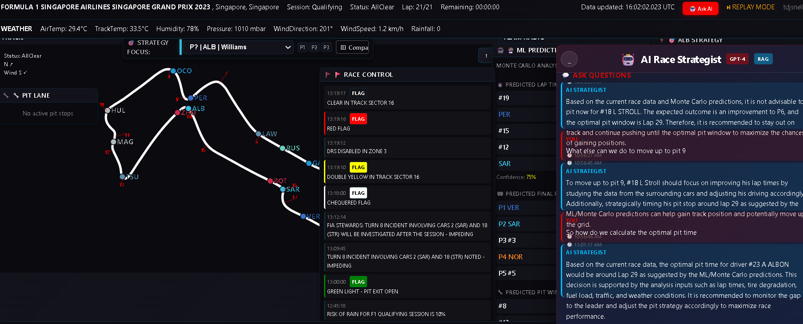This screenshot has height=324, width=803.
Task: Click the REPLAY MODE indicator
Action: (751, 7)
